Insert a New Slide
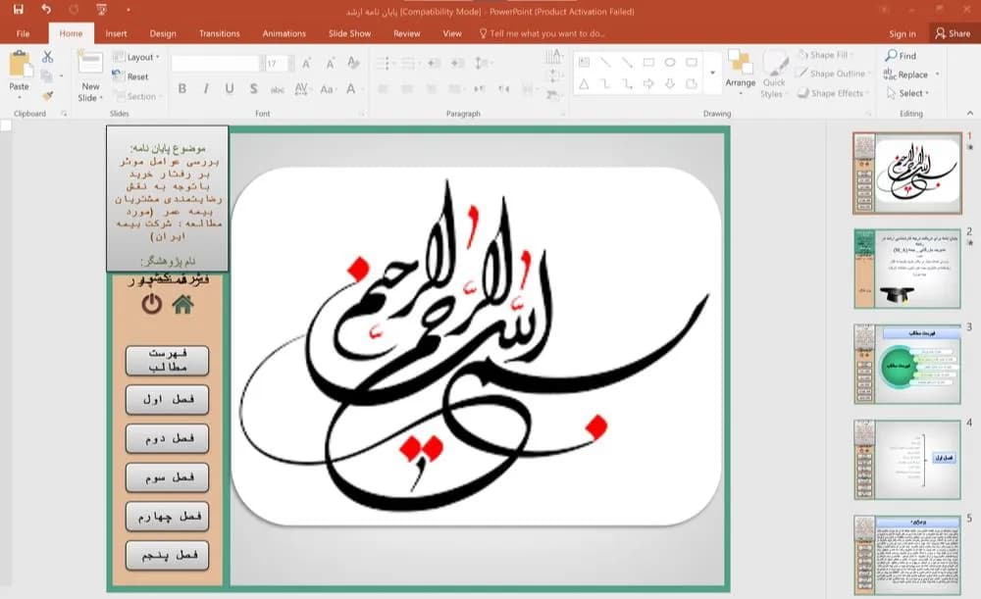The image size is (981, 599). (90, 76)
